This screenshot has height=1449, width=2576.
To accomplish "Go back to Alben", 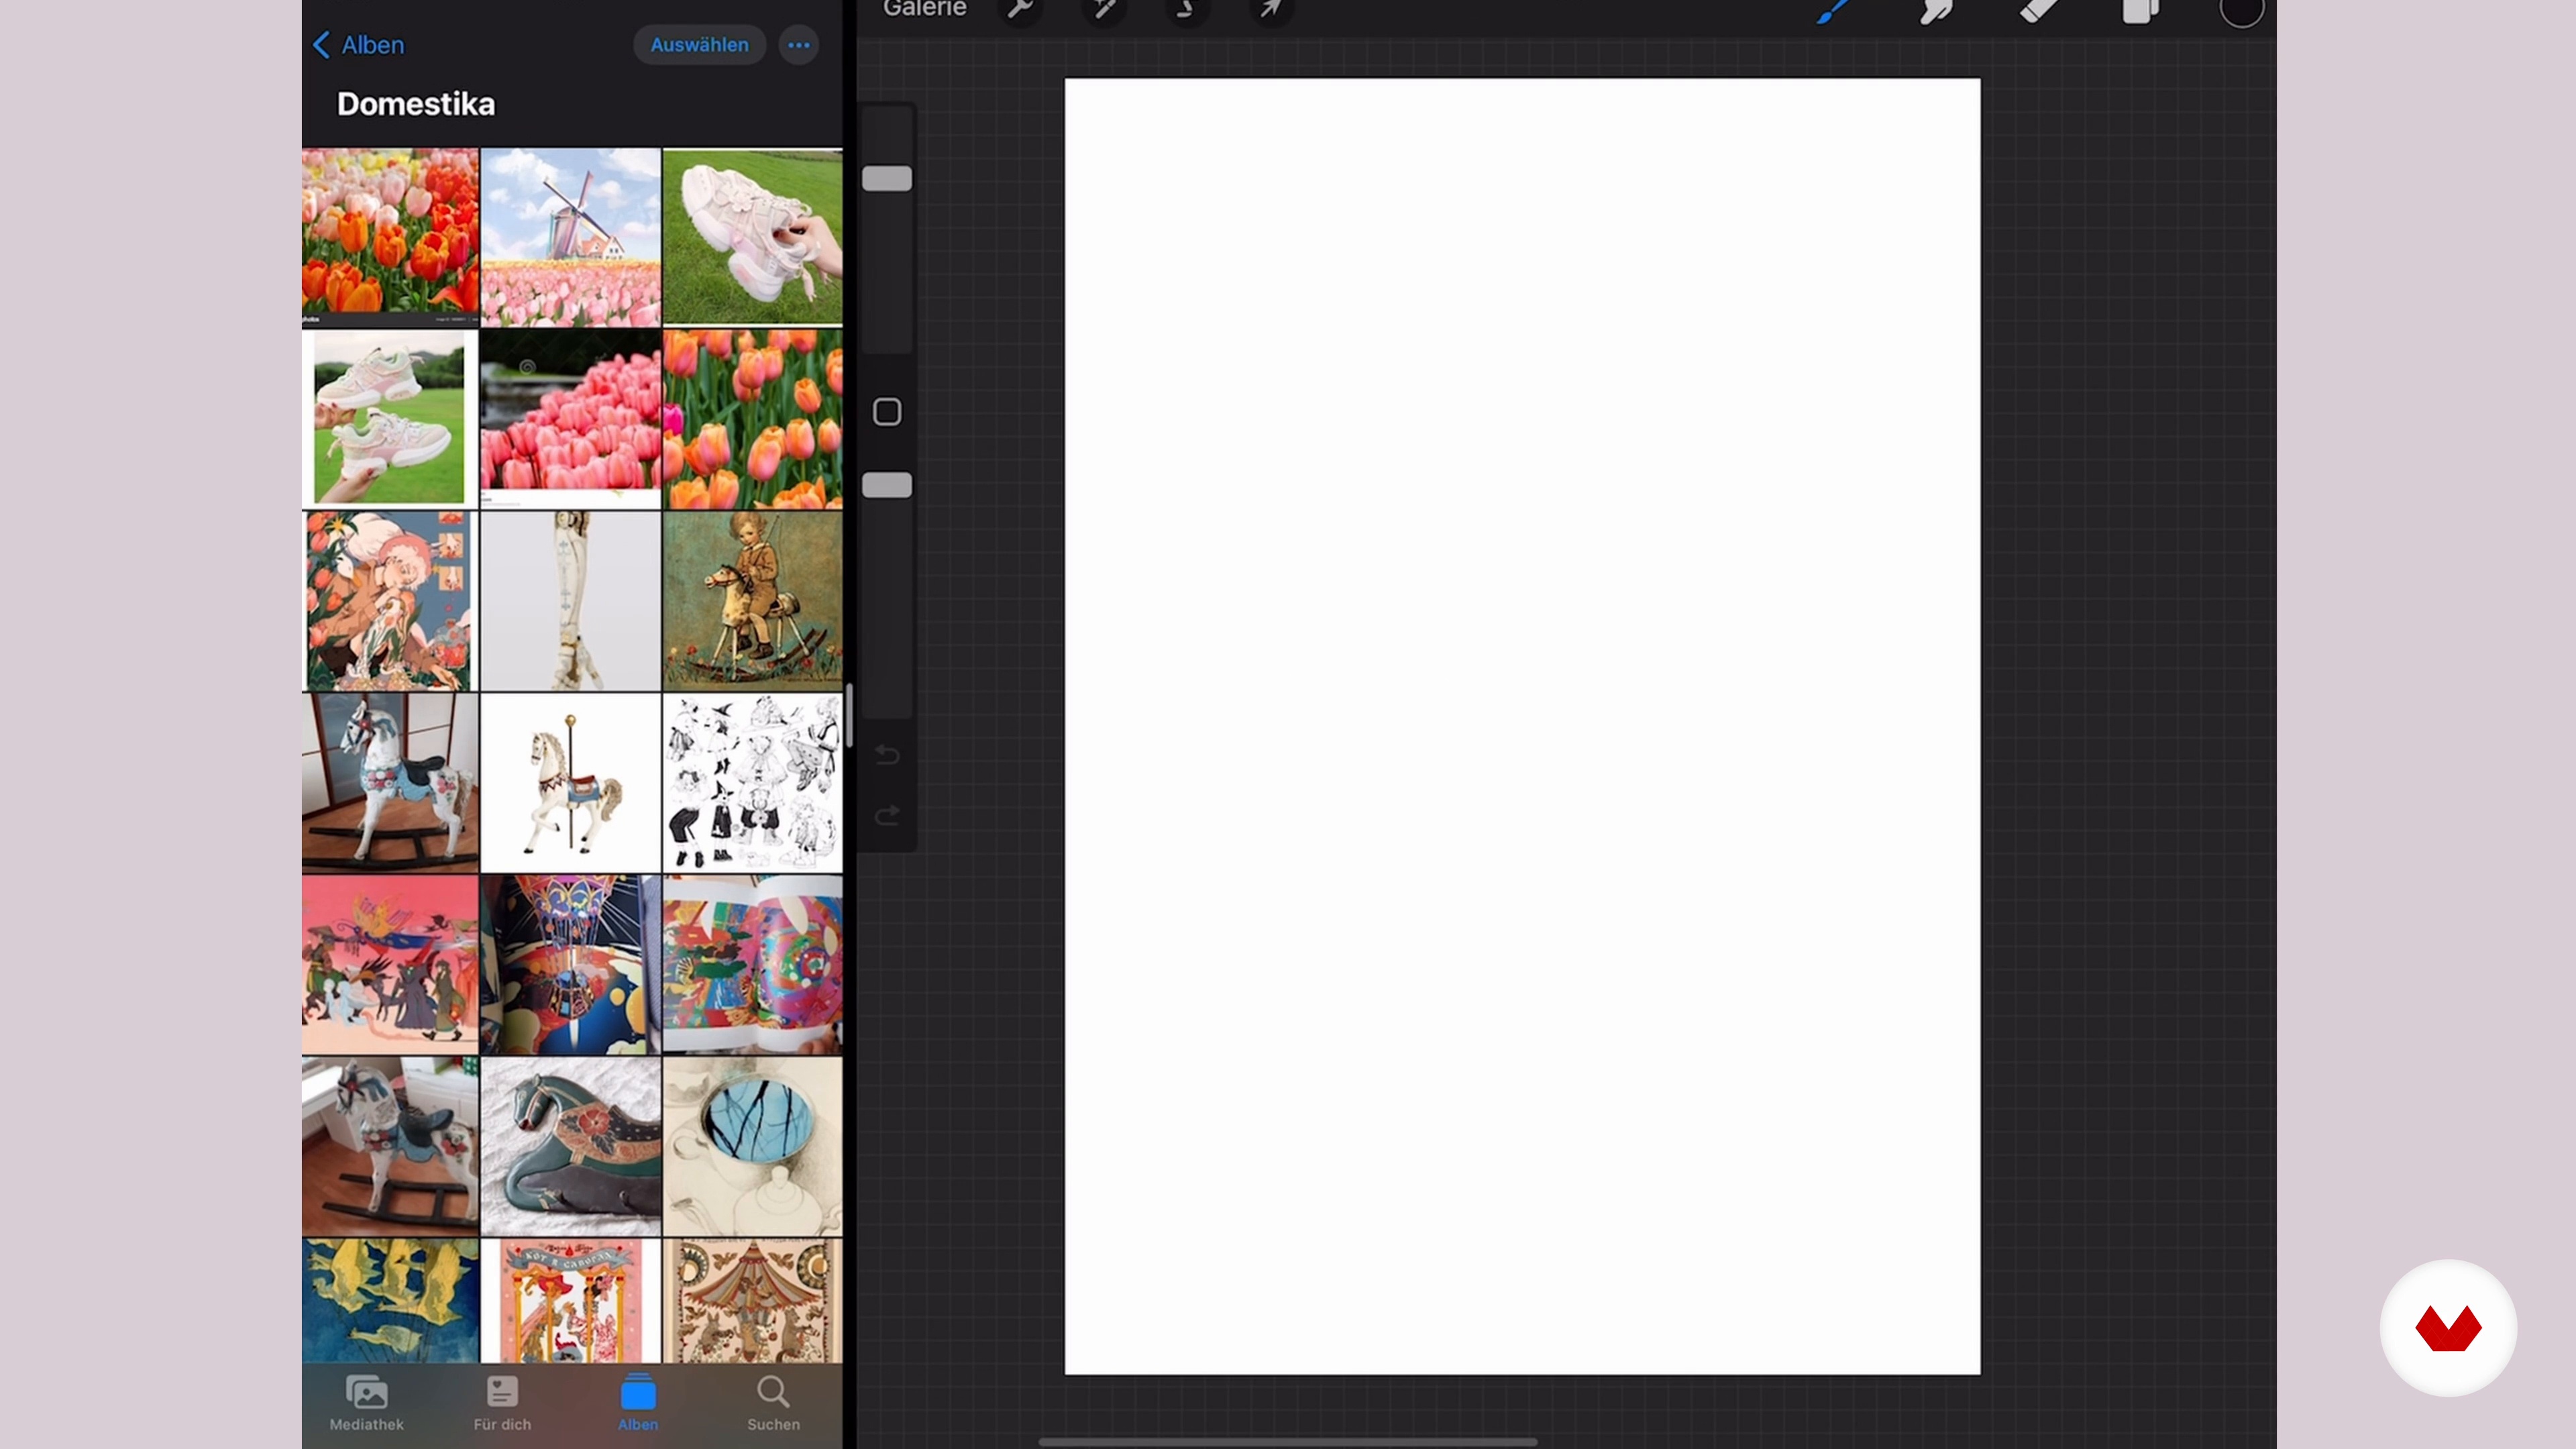I will (x=359, y=45).
